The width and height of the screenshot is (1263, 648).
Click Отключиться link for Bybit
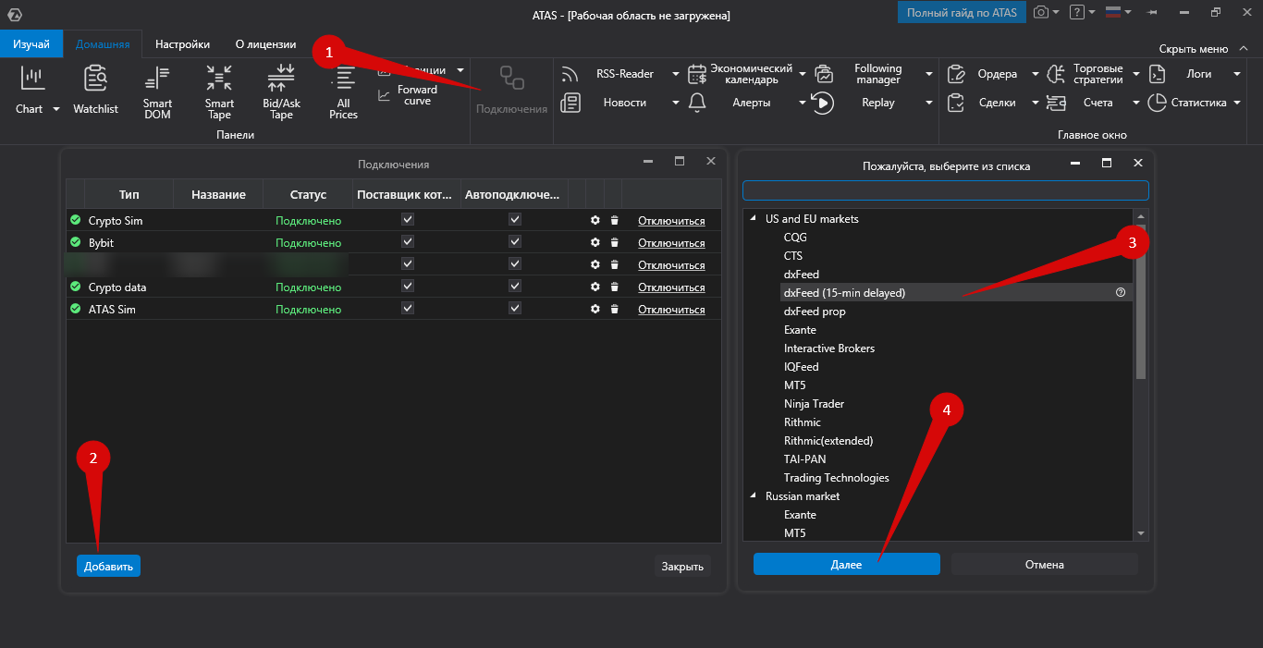click(671, 243)
